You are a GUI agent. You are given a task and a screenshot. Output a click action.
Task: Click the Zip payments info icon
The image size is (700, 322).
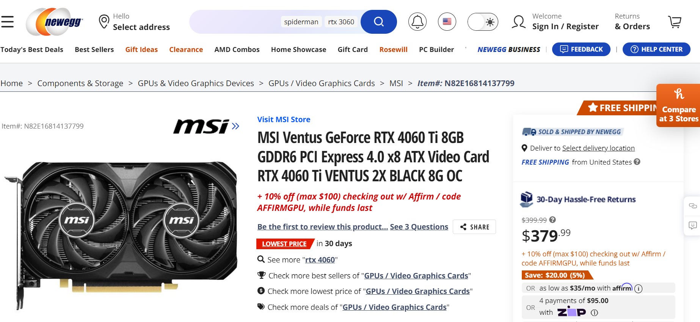click(x=595, y=313)
